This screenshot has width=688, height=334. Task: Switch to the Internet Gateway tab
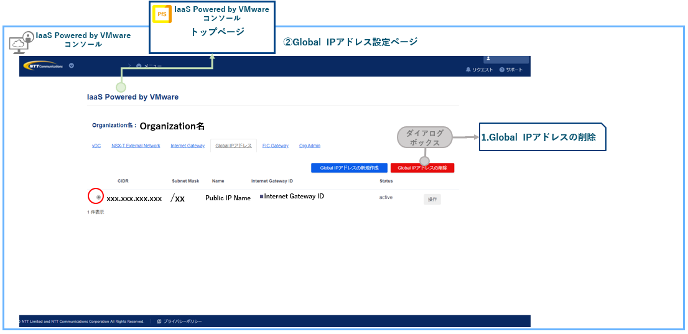188,146
